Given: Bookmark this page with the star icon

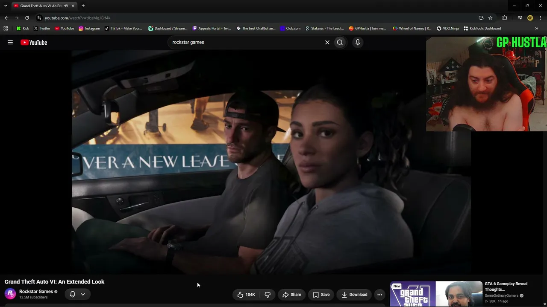Looking at the screenshot, I should (490, 18).
